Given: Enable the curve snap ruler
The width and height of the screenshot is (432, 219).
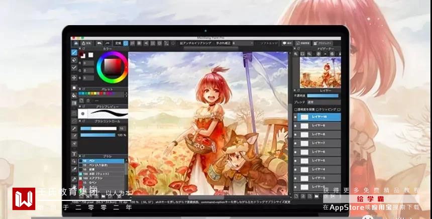Looking at the screenshot, I should 166,43.
